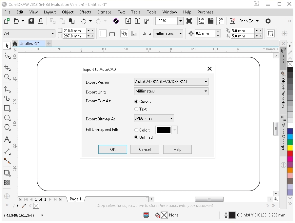Select the Page 1 tab

[x=75, y=199]
